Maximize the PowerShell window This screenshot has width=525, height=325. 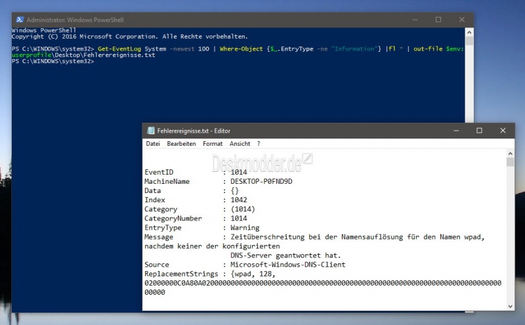coord(438,20)
